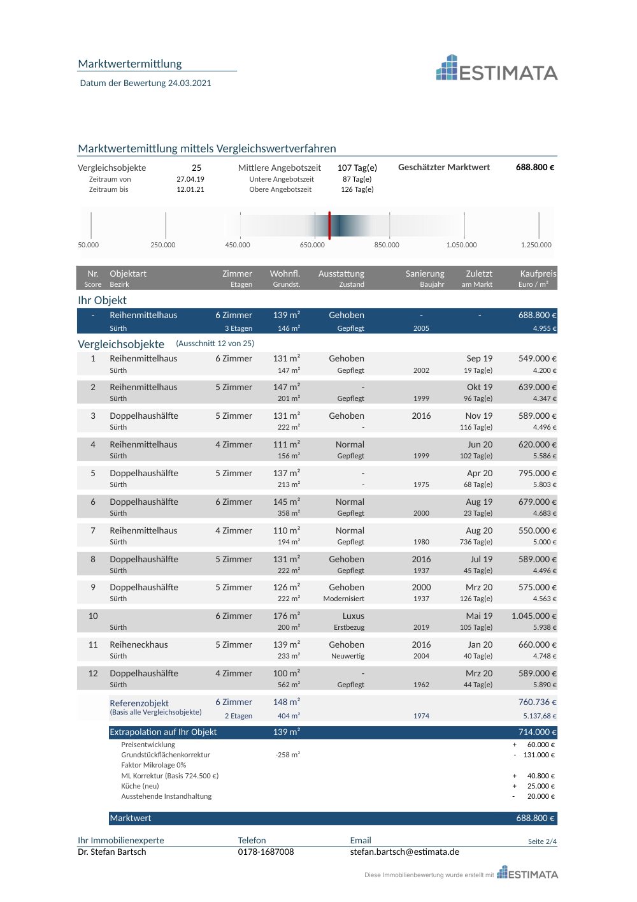This screenshot has height=902, width=637.
Task: Click the purchase price "795.000 €"
Action: (538, 474)
